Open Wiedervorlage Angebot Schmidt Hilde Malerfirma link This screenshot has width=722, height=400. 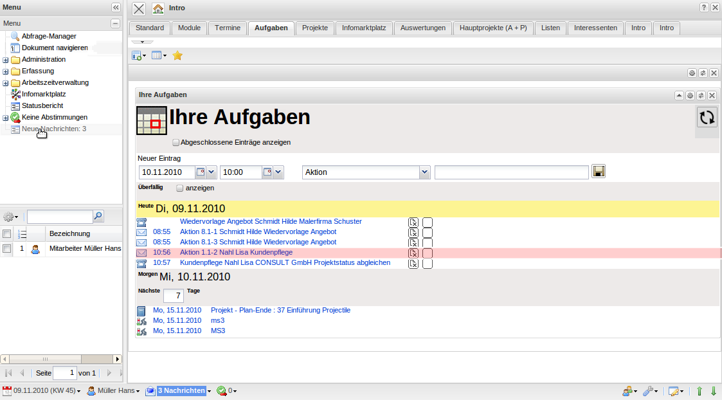(271, 221)
